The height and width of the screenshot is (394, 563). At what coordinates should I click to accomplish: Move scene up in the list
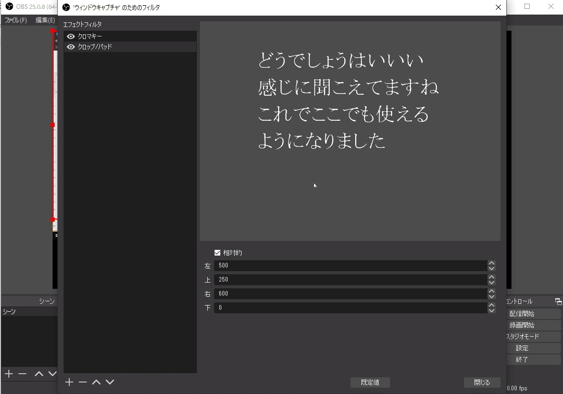38,373
